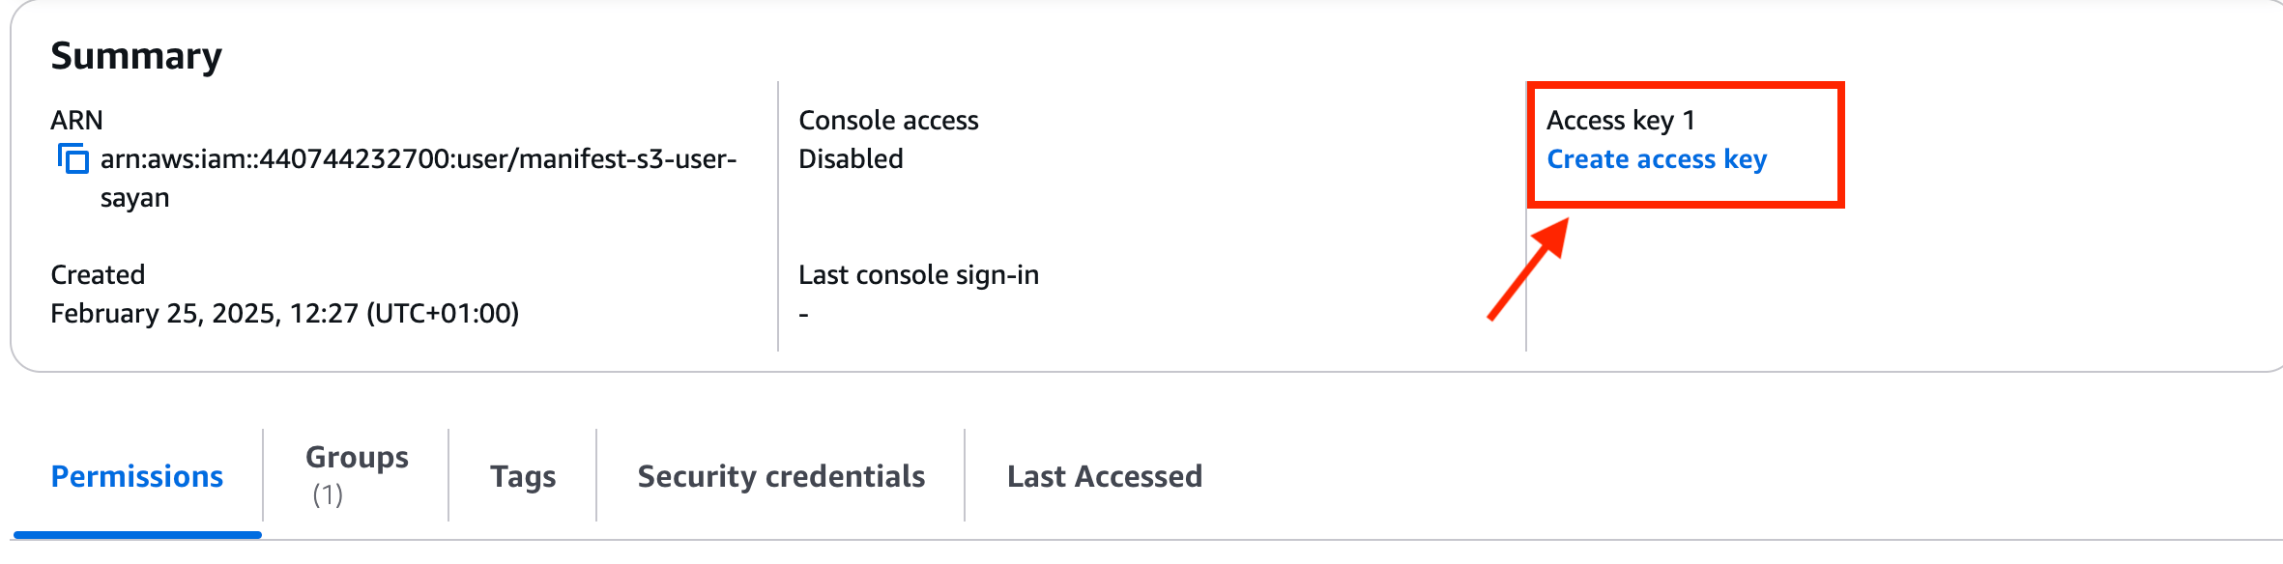2283x564 pixels.
Task: Copy the user ARN using the duplicate icon
Action: [x=72, y=158]
